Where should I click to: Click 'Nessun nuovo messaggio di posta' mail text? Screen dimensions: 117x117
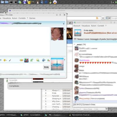click(x=92, y=39)
